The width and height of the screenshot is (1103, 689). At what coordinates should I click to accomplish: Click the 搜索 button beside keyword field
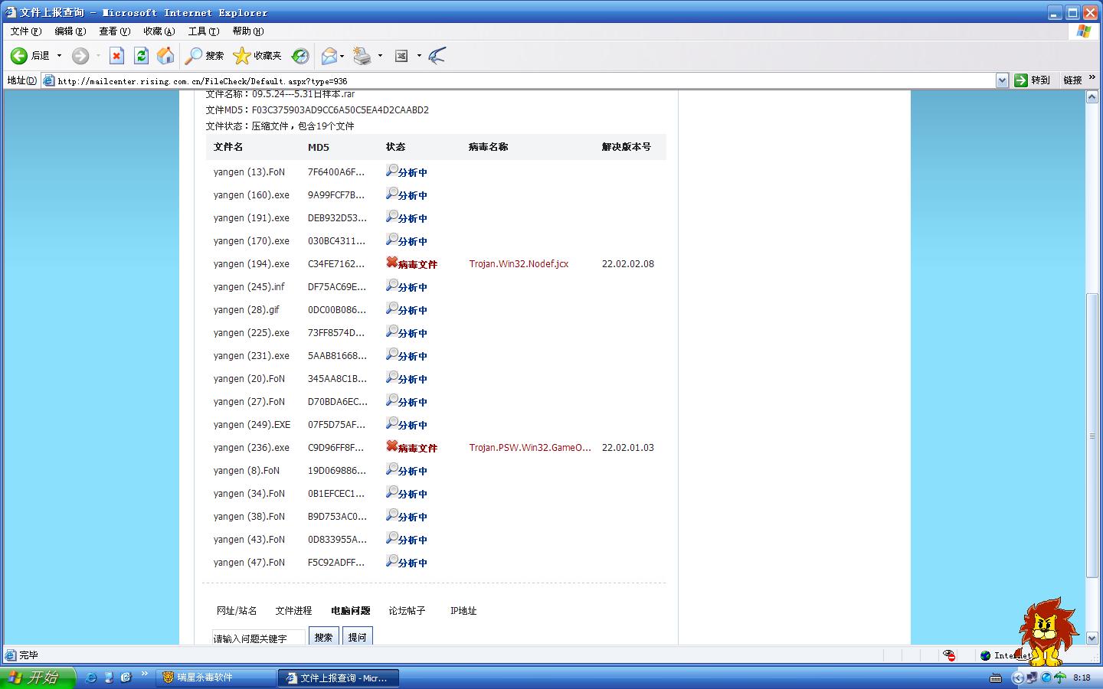tap(323, 636)
